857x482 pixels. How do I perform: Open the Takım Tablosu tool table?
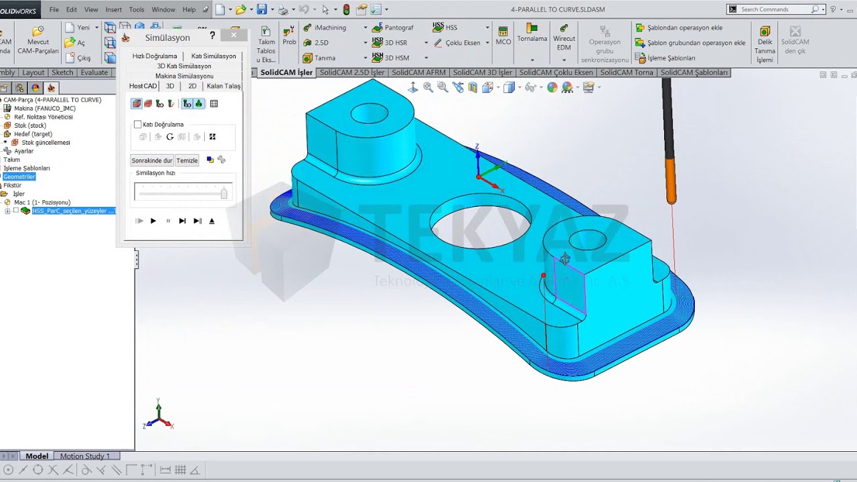pyautogui.click(x=266, y=45)
